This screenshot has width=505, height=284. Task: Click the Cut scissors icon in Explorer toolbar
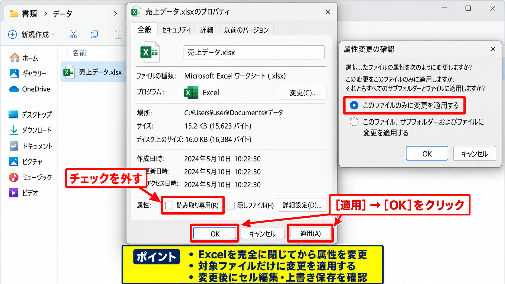pos(73,34)
